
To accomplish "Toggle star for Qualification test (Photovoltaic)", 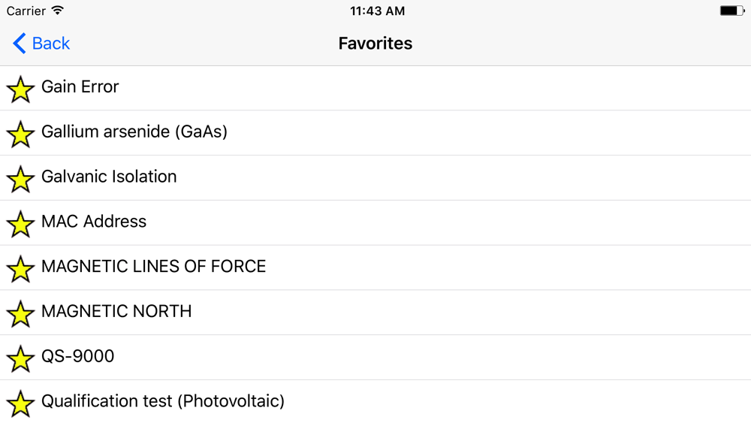I will pos(20,403).
